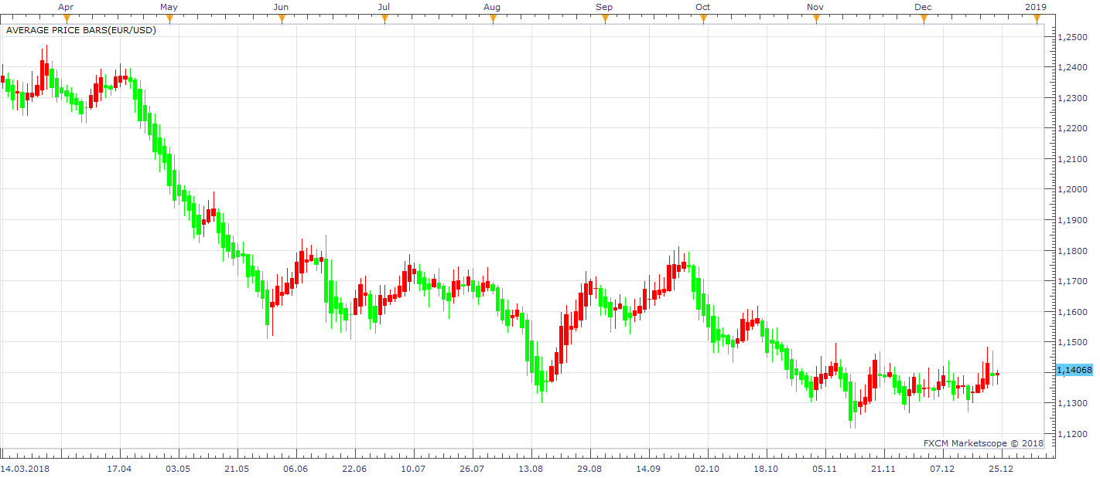Click the Nov month label

click(815, 7)
